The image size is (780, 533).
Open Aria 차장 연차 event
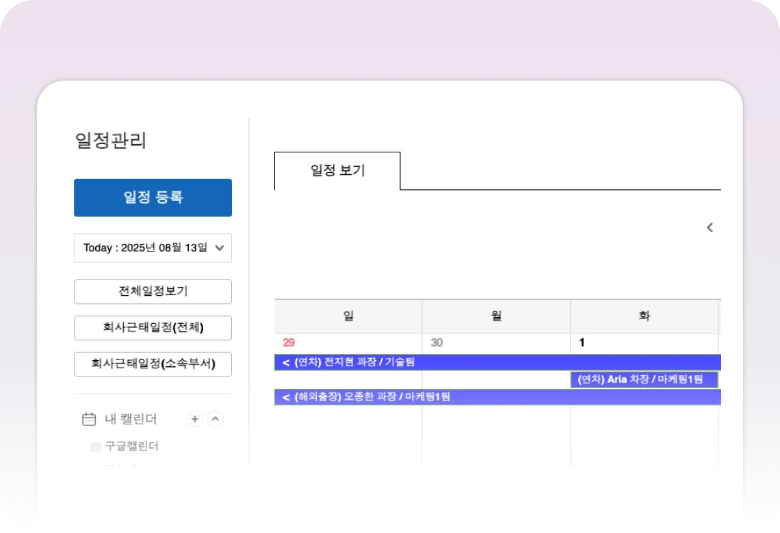click(x=643, y=380)
